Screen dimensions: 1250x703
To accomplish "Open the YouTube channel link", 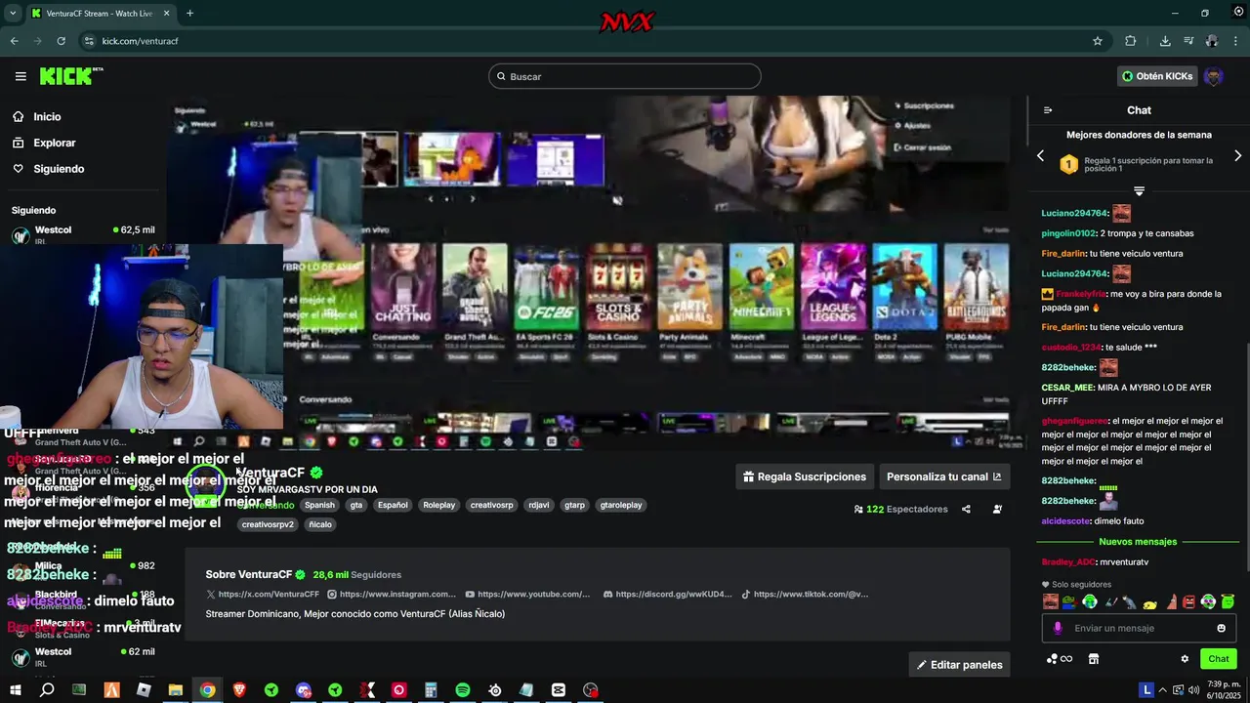I will 527,594.
